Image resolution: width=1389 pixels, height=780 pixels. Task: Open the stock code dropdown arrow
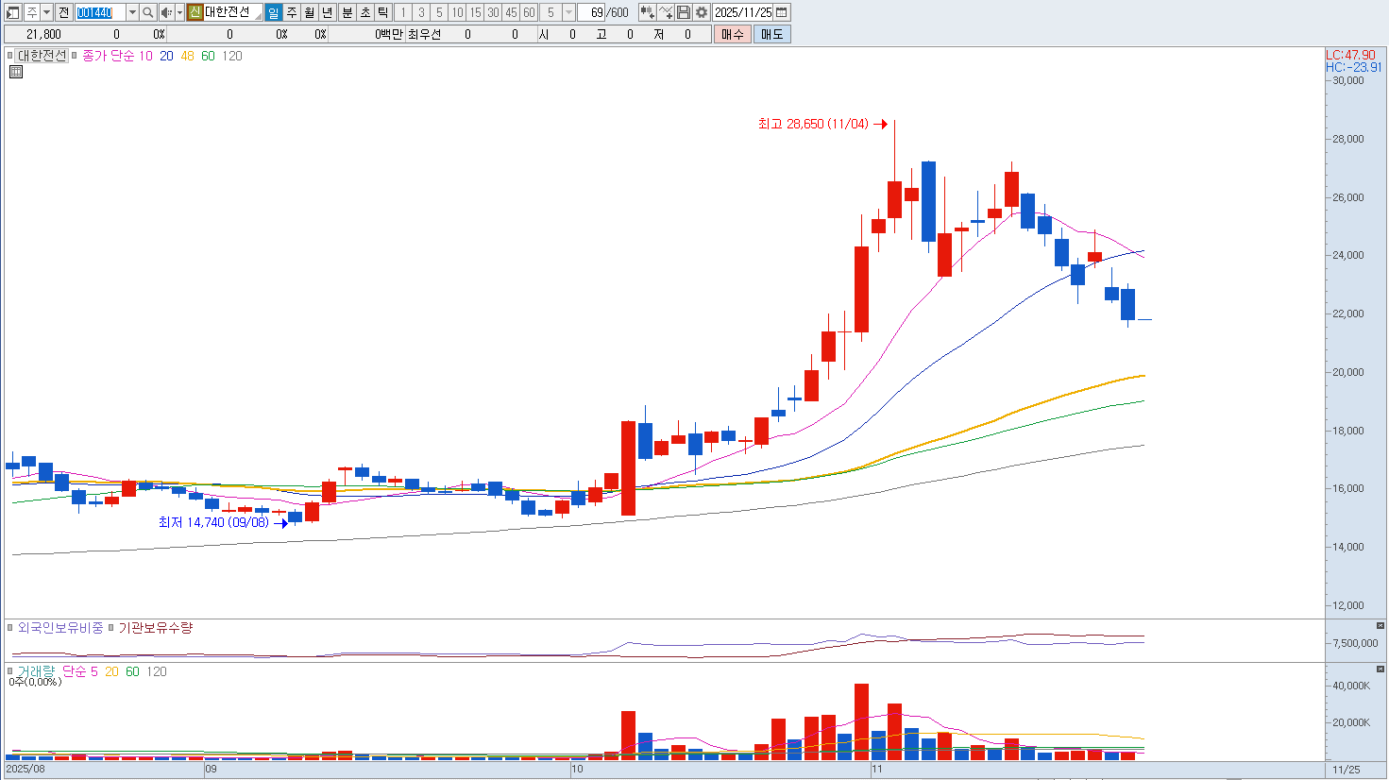[x=132, y=12]
